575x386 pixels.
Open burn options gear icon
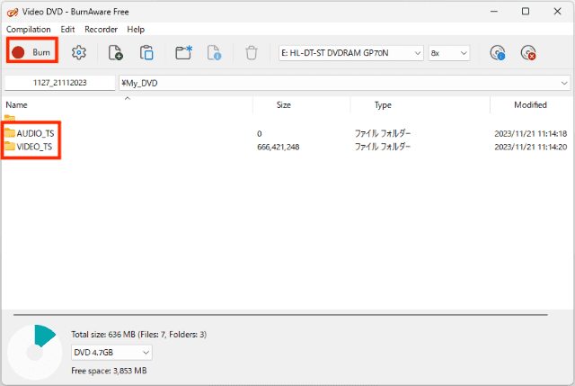(79, 53)
